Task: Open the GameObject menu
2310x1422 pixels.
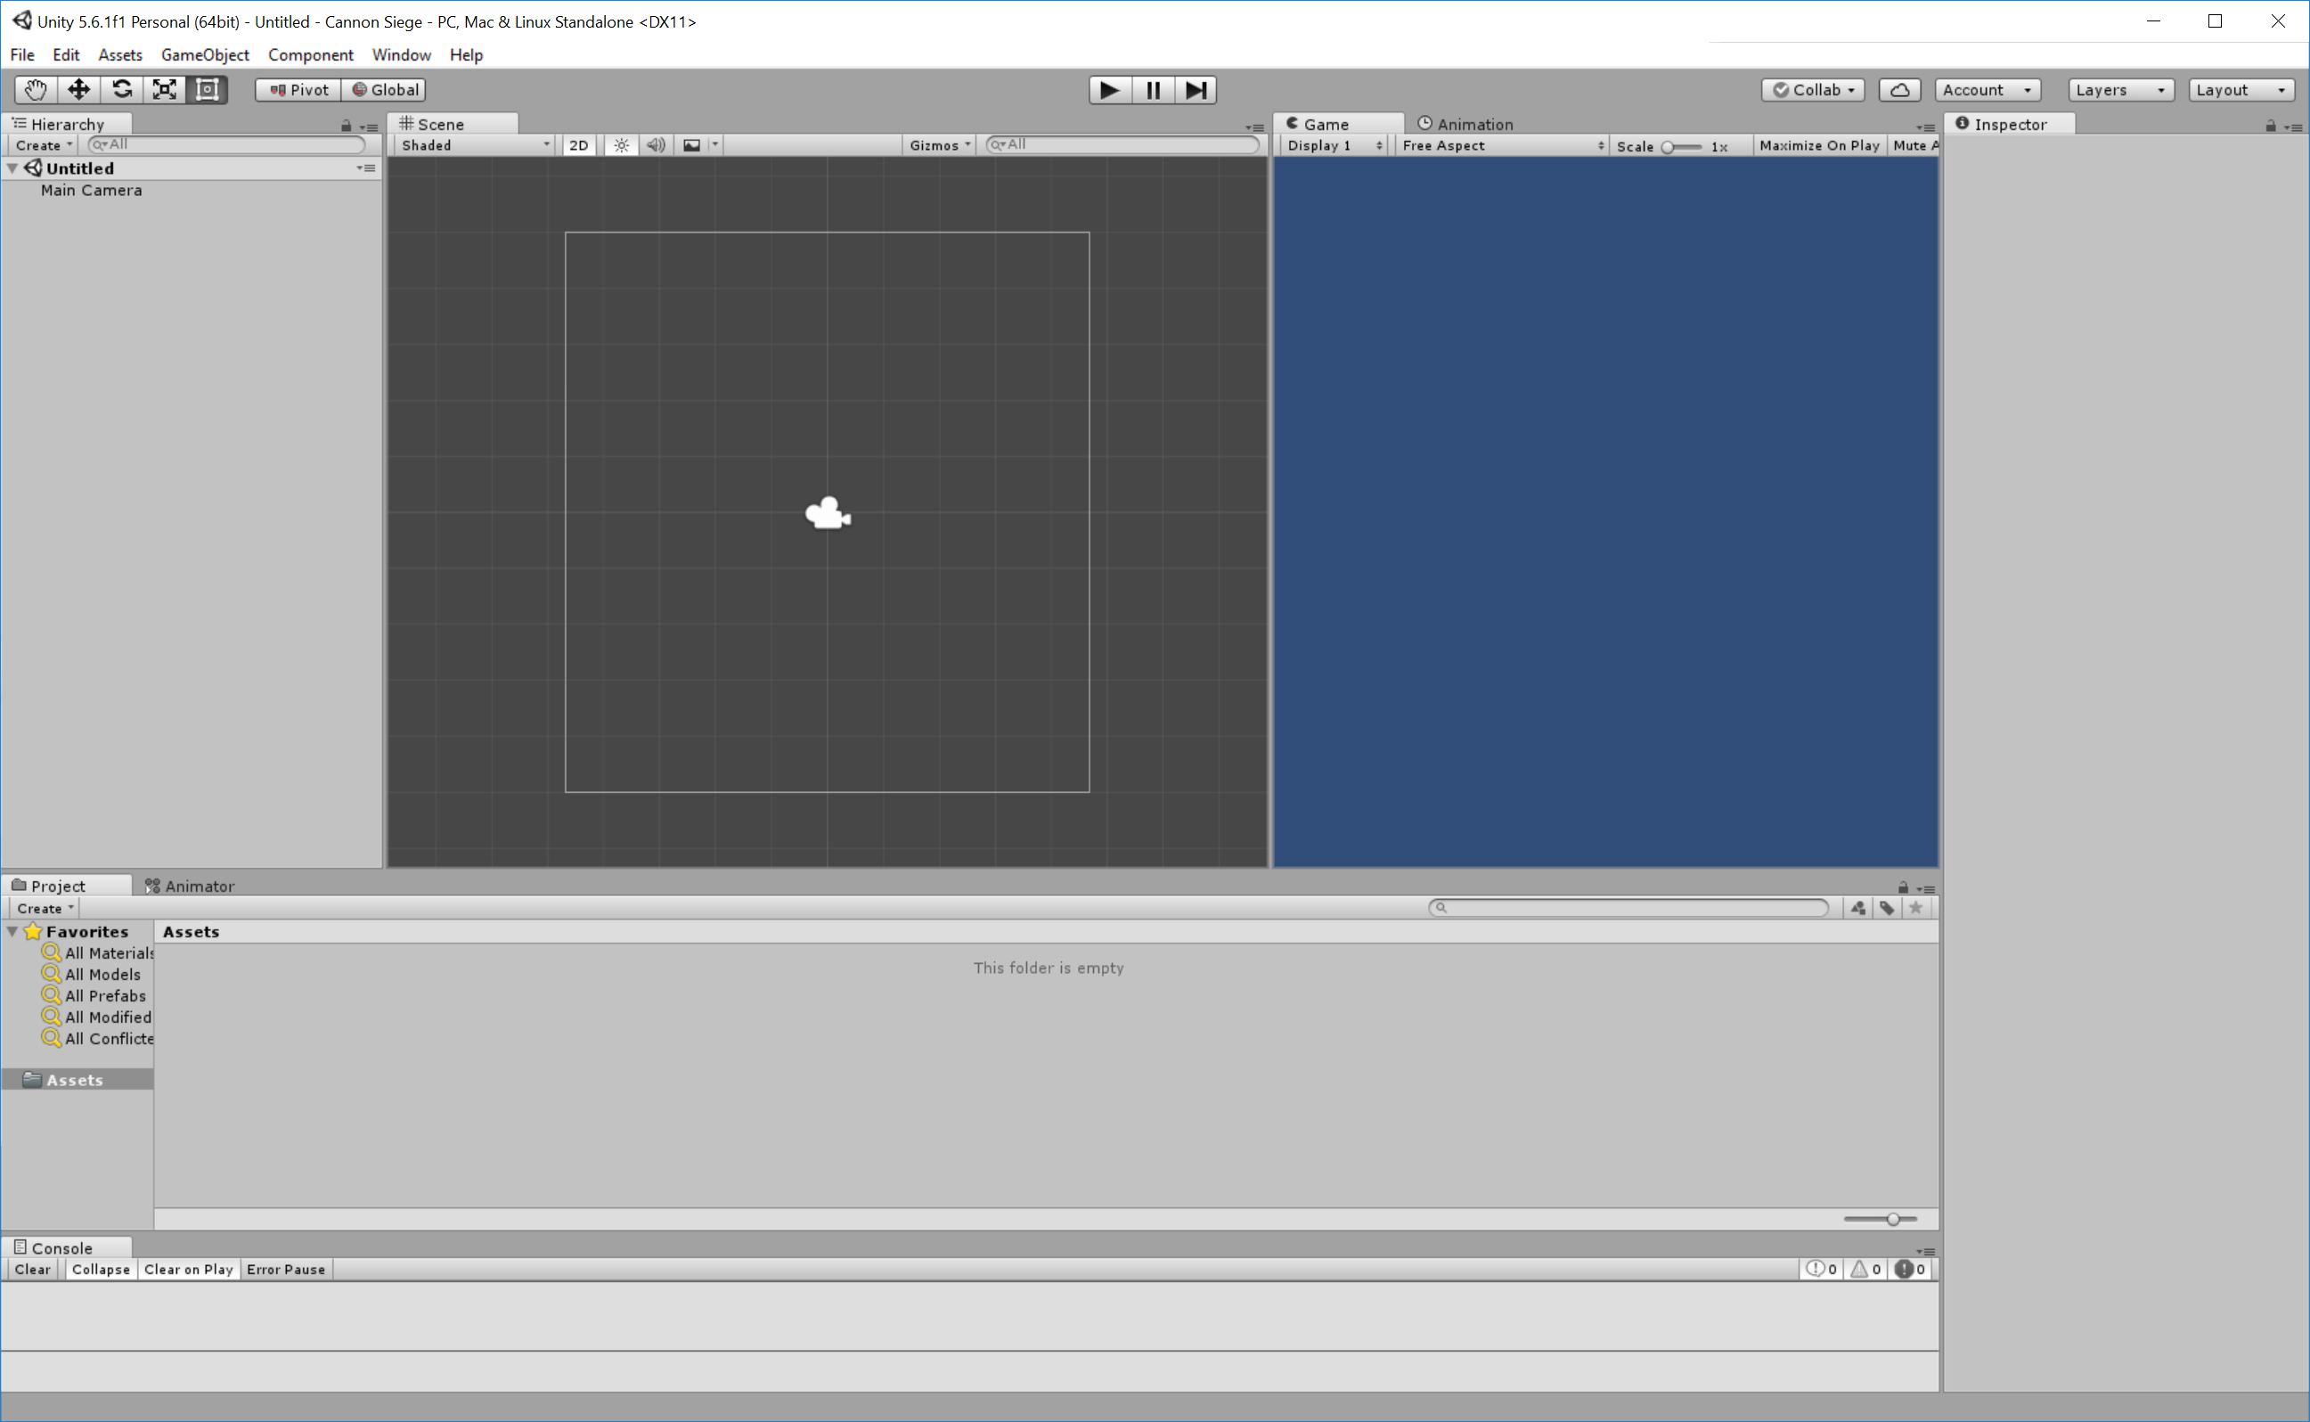Action: coord(205,54)
